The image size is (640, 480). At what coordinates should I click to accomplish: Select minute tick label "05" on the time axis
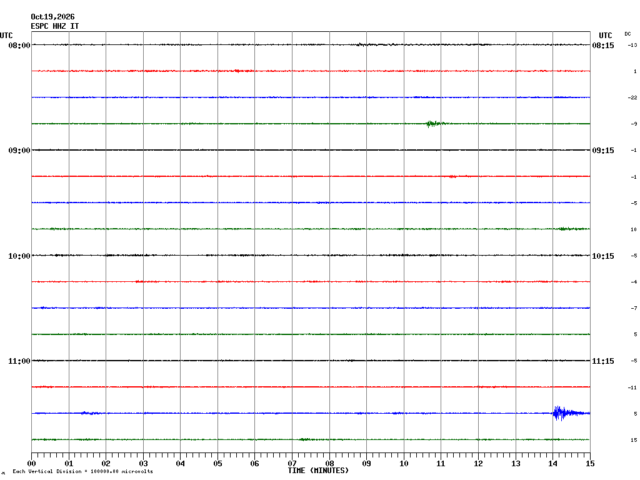217,464
